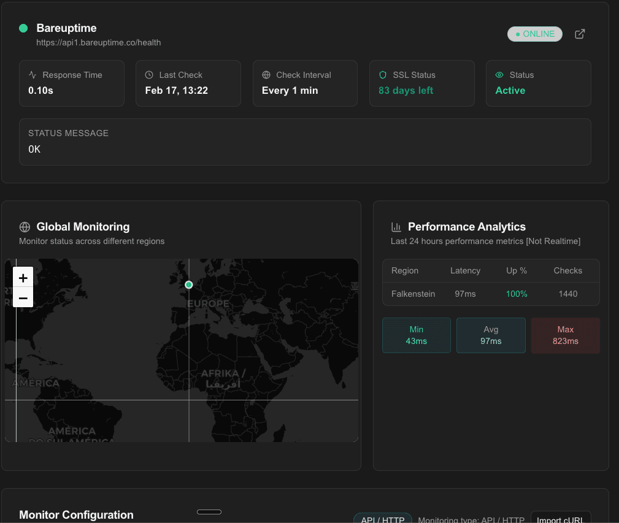Select the Min 43ms latency card
Screen dimensions: 619x523
pos(417,335)
